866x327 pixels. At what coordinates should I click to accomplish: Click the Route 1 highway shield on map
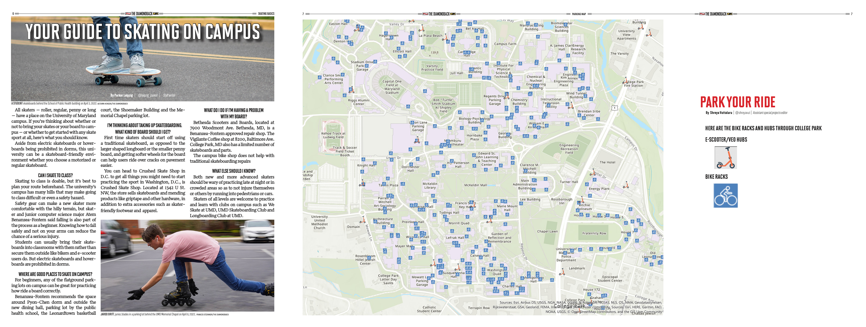point(615,108)
